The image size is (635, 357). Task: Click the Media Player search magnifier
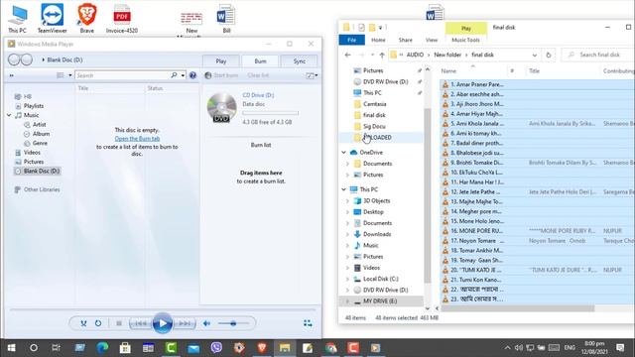coord(174,75)
